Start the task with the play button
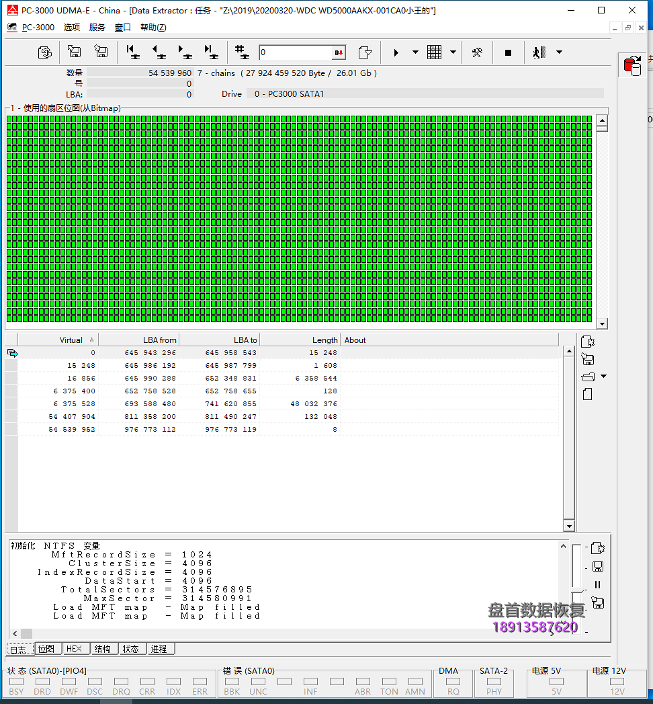 396,52
